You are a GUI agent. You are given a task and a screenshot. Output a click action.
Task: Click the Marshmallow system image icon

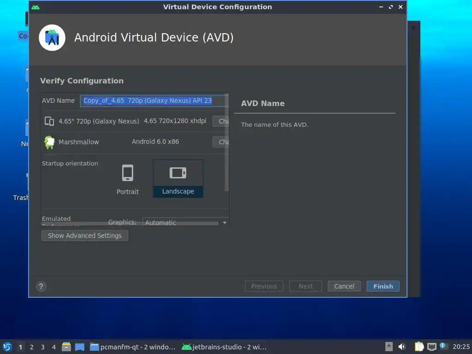pos(49,142)
